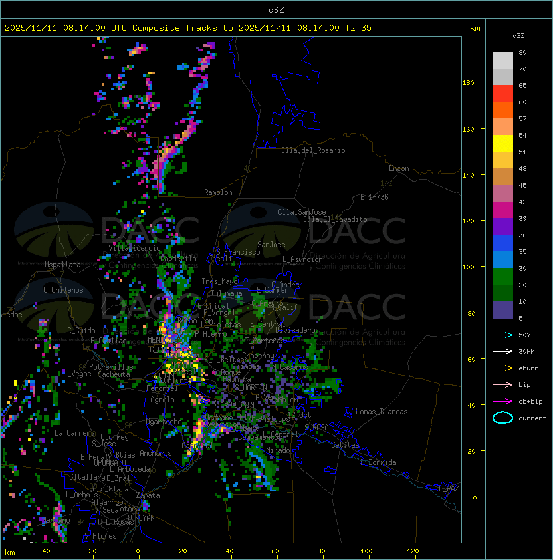Screen dimensions: 553x560
Task: Click the cyan 50YD arrow icon in legend
Action: pyautogui.click(x=502, y=335)
